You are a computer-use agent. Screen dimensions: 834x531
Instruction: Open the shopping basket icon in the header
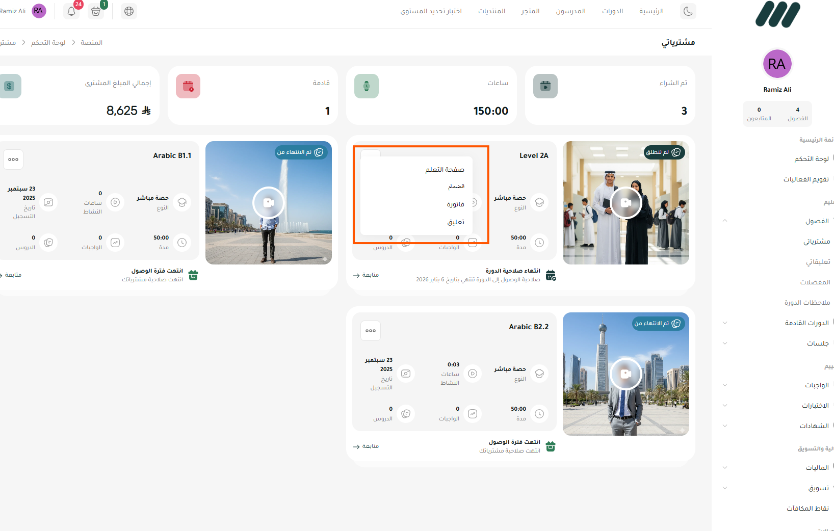pos(96,11)
